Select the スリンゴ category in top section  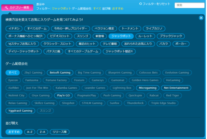click(82, 36)
